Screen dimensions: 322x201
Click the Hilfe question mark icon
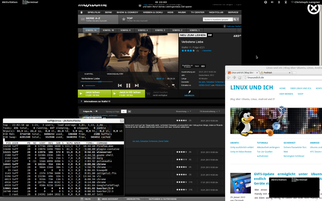82,199
